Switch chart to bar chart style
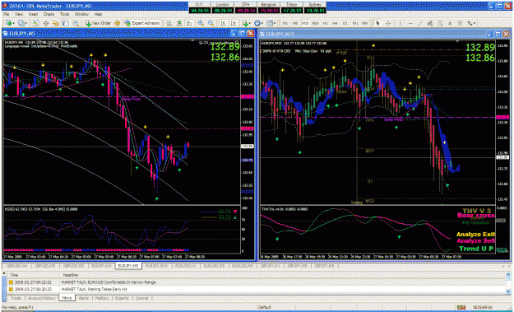The width and height of the screenshot is (514, 312). pyautogui.click(x=169, y=23)
